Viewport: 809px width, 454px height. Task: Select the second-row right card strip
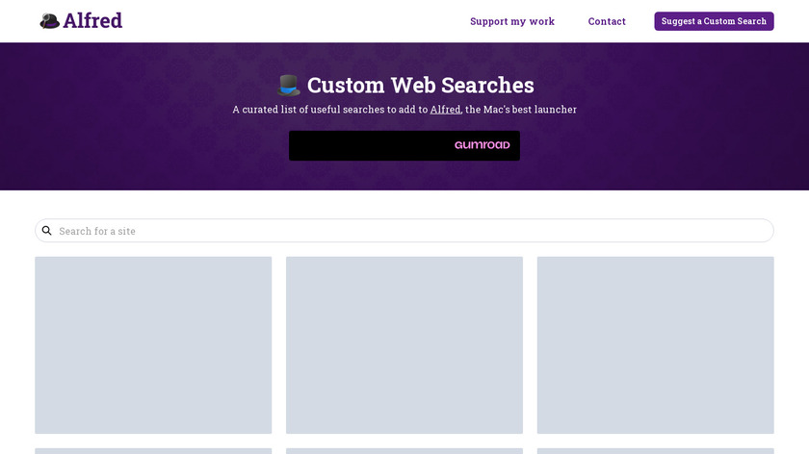[x=655, y=450]
